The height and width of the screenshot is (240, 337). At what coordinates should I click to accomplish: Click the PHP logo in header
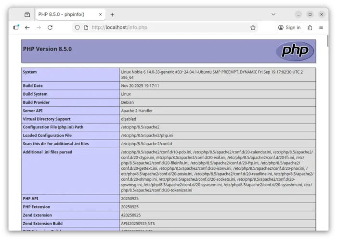(295, 51)
